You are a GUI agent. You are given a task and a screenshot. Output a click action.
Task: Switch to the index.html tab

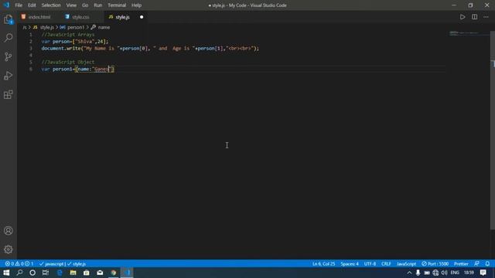(x=39, y=17)
